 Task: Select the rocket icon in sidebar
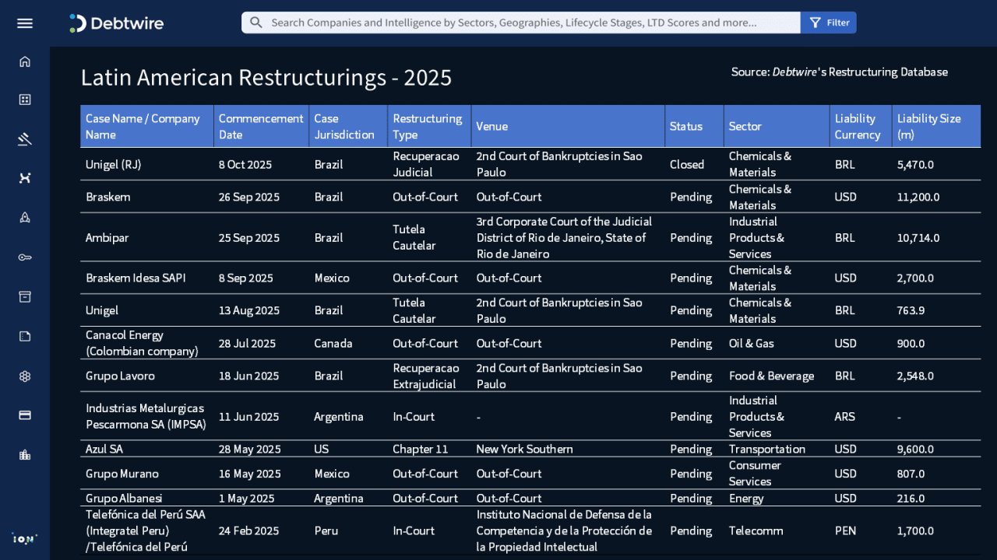pyautogui.click(x=25, y=218)
